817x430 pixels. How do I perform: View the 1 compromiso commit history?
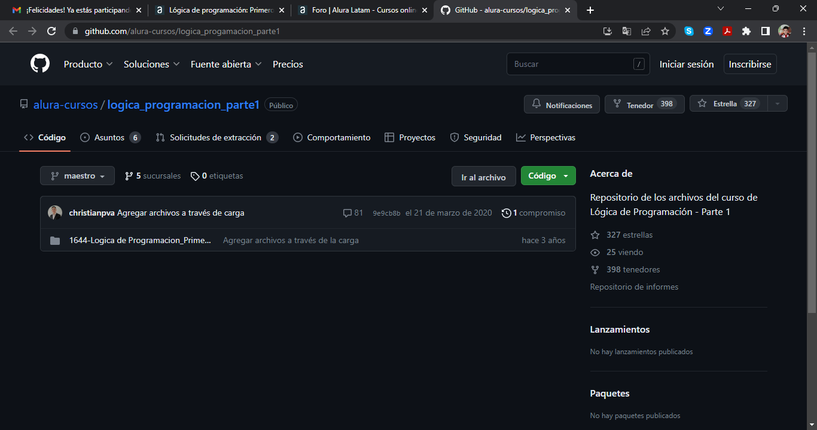tap(534, 213)
